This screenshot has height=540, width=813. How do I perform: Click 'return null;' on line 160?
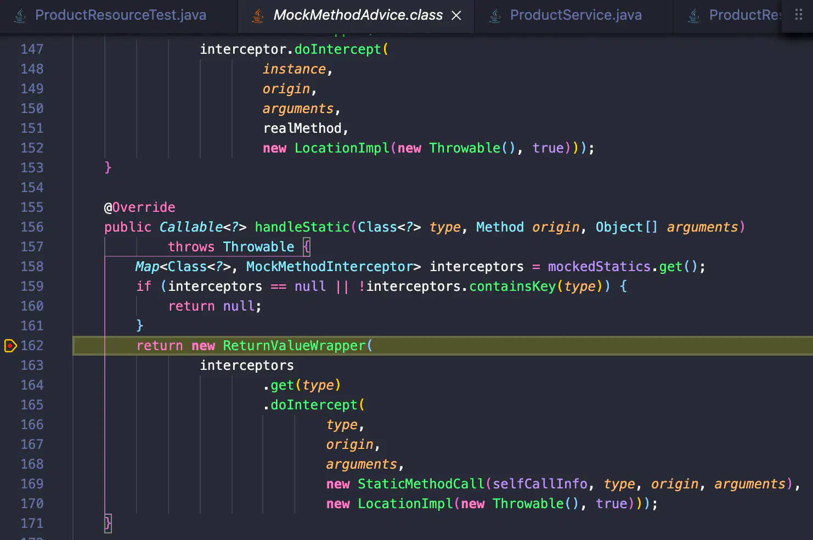[215, 306]
